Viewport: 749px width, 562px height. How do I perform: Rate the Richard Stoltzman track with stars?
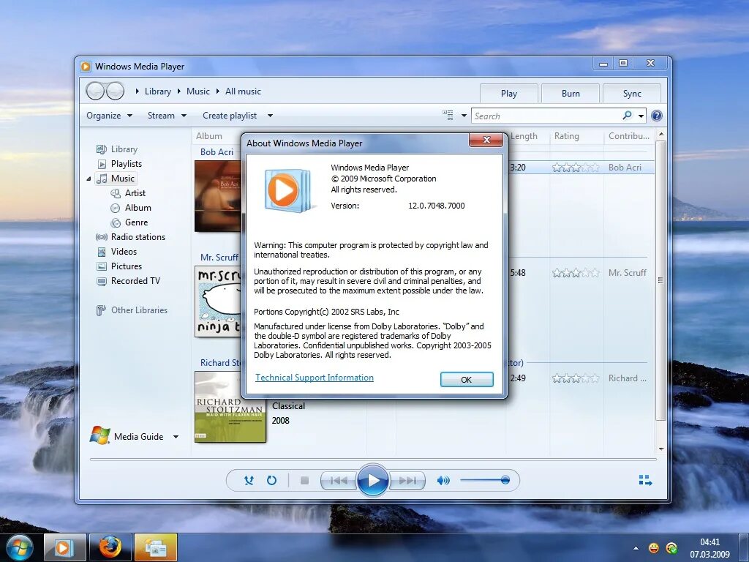pos(576,378)
